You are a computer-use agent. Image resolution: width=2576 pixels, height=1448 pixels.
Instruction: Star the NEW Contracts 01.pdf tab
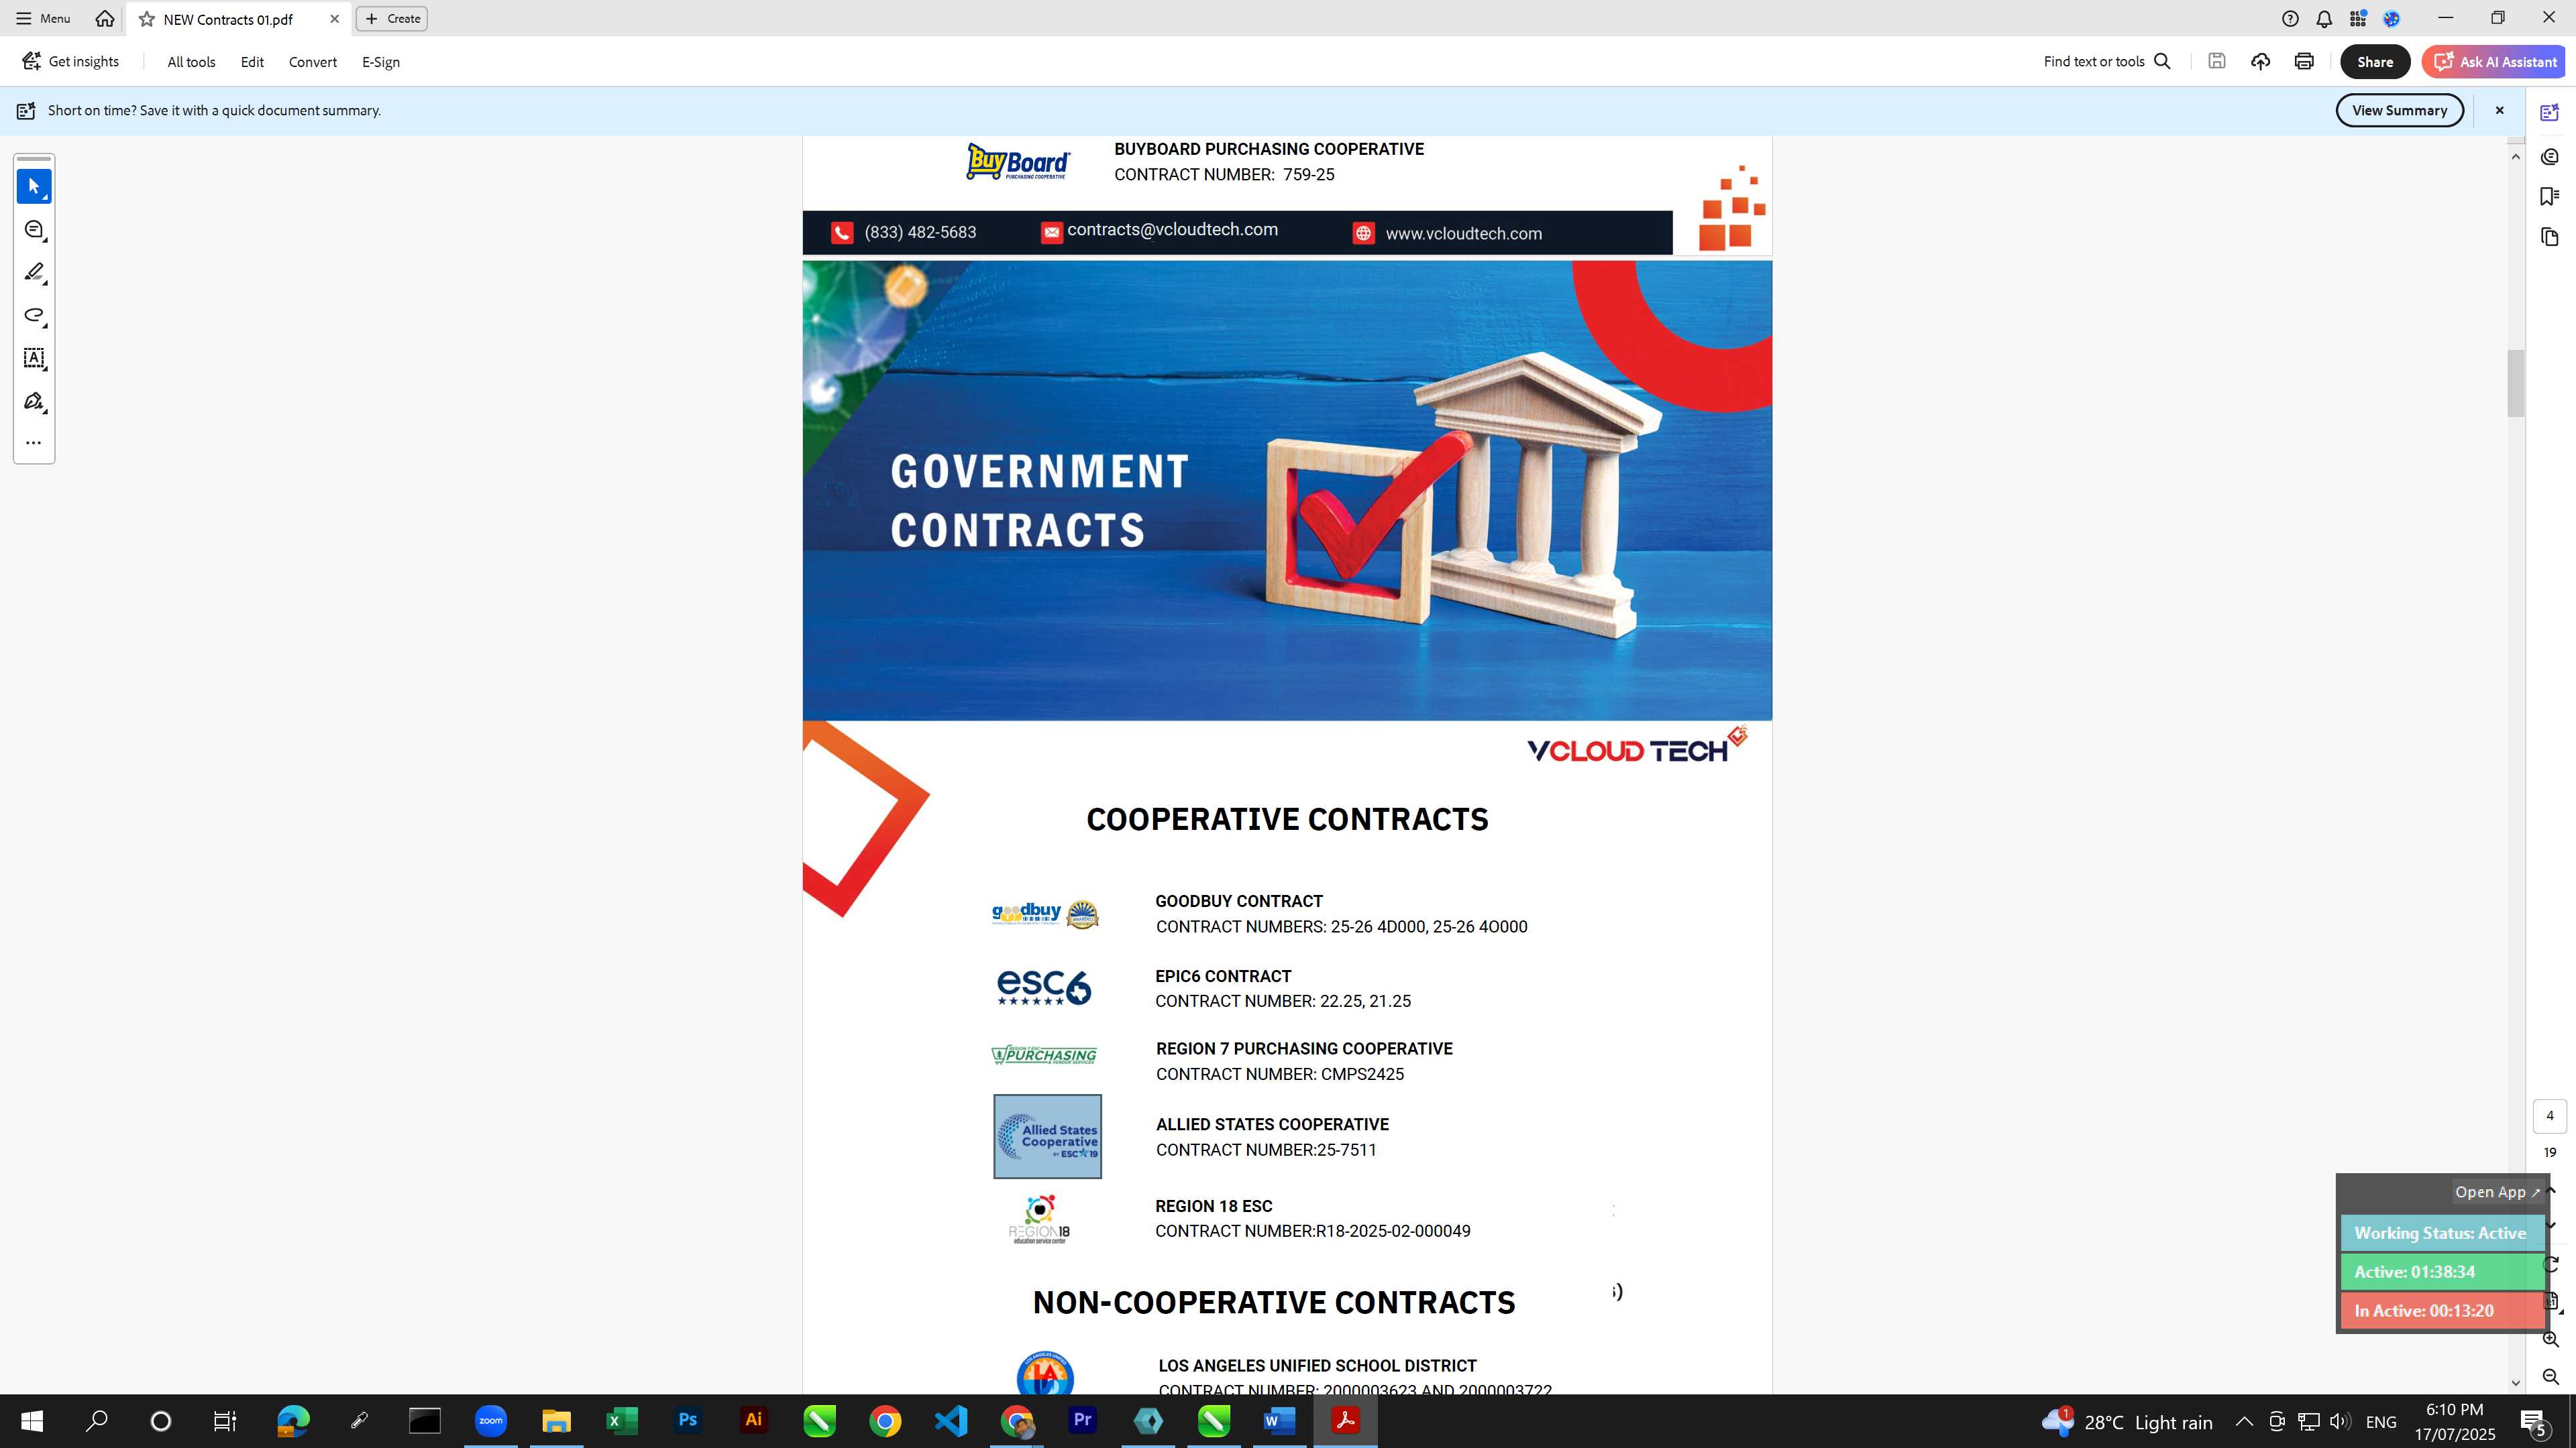147,19
